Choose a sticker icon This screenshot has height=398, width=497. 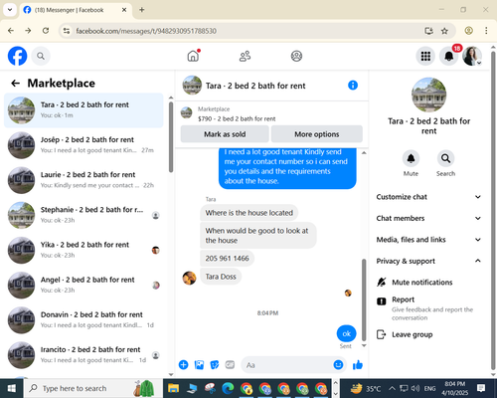point(215,365)
